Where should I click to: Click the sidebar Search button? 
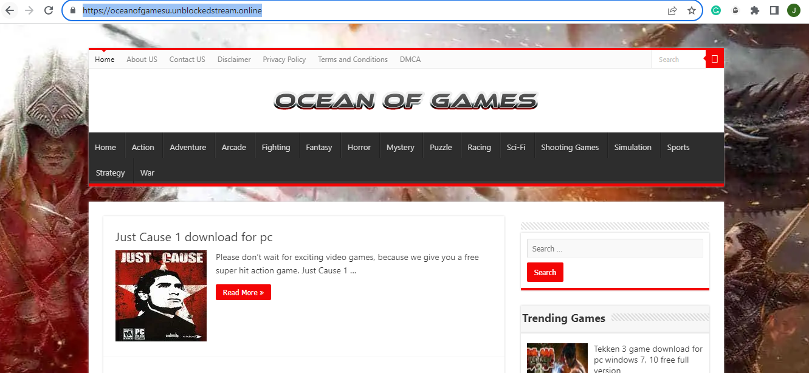click(545, 272)
